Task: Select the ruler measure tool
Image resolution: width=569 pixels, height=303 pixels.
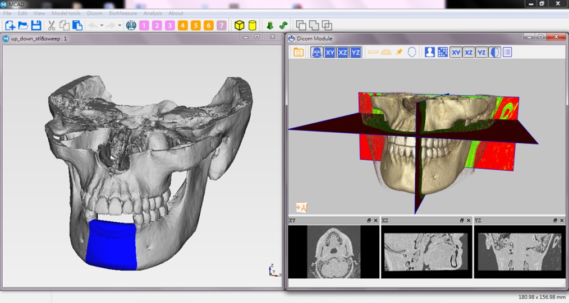Action: coord(373,52)
